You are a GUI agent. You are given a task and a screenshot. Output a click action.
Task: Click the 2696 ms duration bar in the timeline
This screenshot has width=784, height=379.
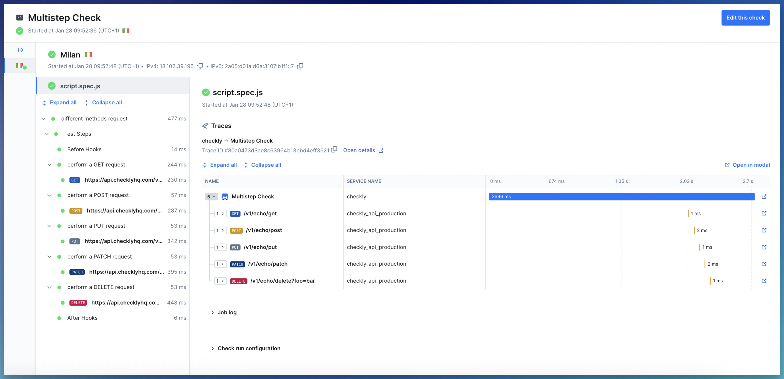(621, 196)
